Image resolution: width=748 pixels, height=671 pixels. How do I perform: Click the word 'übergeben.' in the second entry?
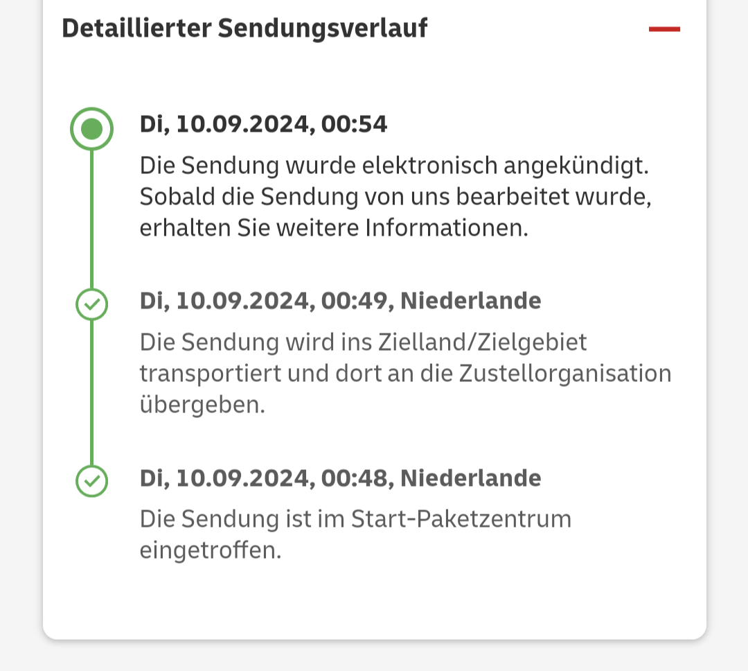tap(202, 405)
